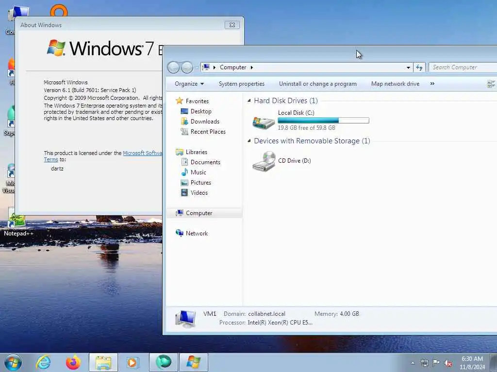Click the Local Disk C: usage bar
Image resolution: width=497 pixels, height=372 pixels.
pos(323,121)
